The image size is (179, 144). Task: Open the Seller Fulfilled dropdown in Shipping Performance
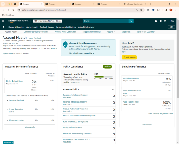tap(165, 73)
